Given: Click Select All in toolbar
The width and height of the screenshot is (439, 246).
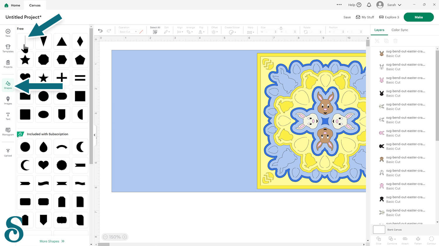Looking at the screenshot, I should (x=155, y=30).
